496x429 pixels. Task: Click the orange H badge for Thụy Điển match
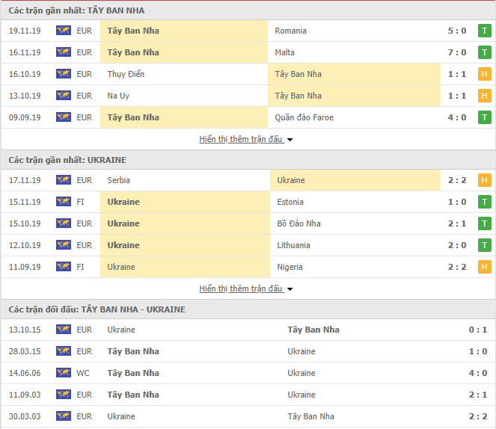484,74
